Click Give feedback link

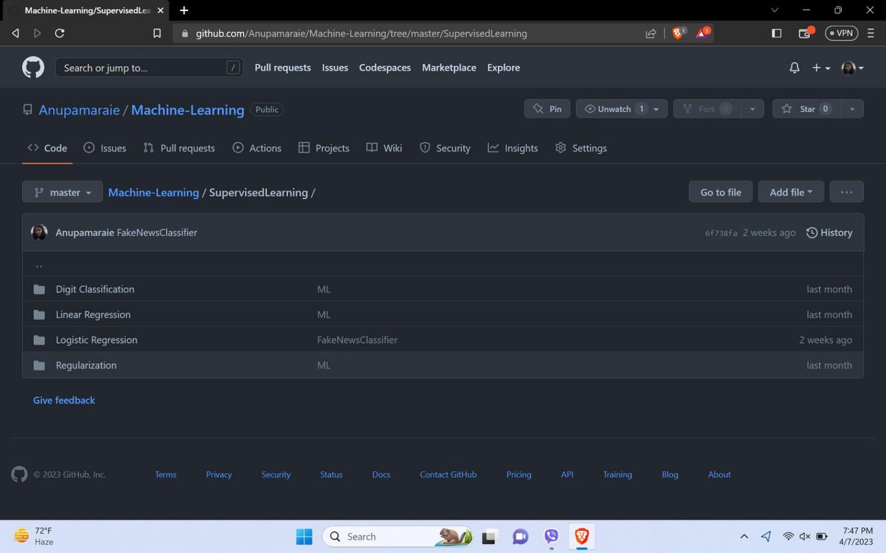64,401
